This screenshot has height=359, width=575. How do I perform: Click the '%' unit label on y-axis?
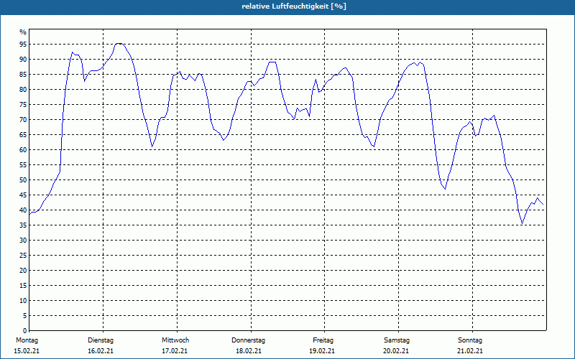(23, 32)
